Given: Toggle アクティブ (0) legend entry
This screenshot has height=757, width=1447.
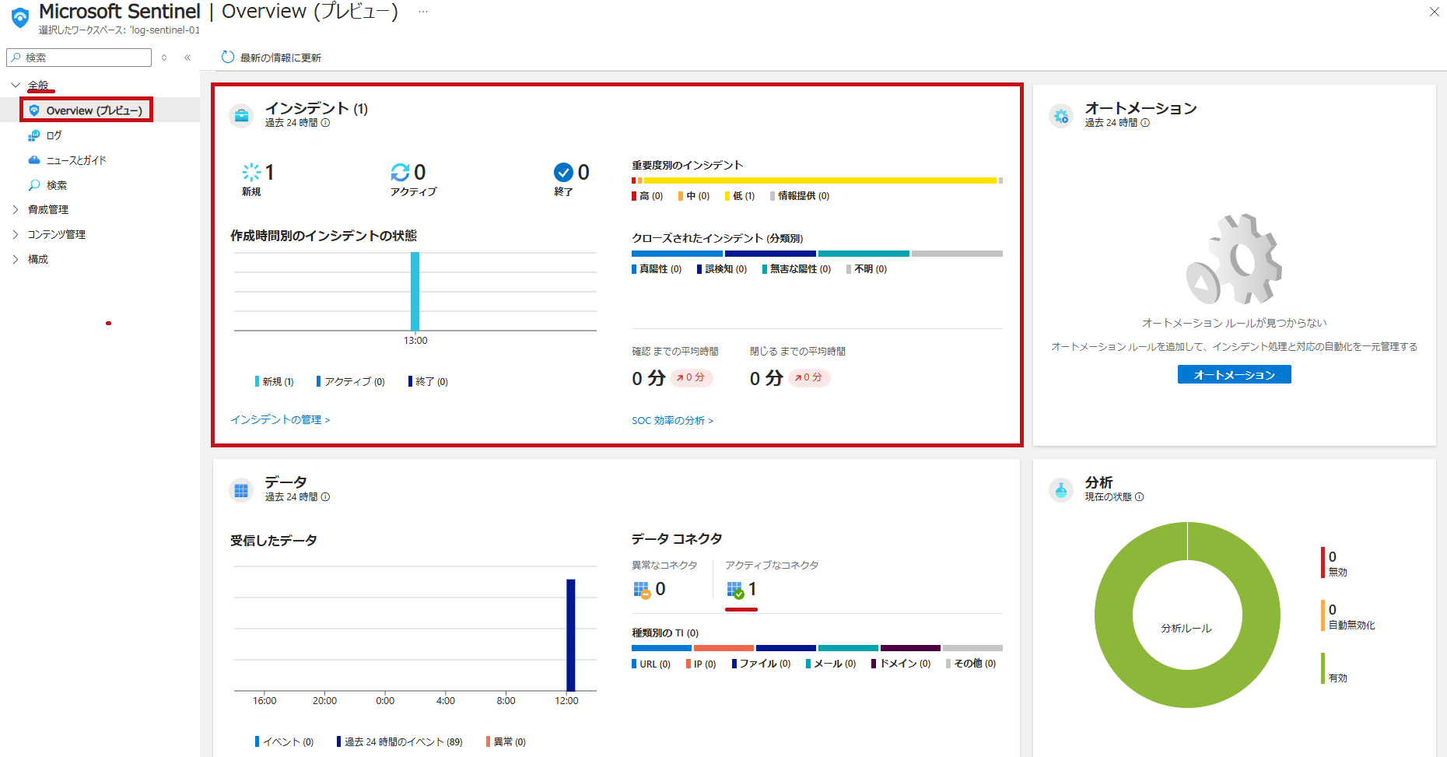Looking at the screenshot, I should 351,381.
